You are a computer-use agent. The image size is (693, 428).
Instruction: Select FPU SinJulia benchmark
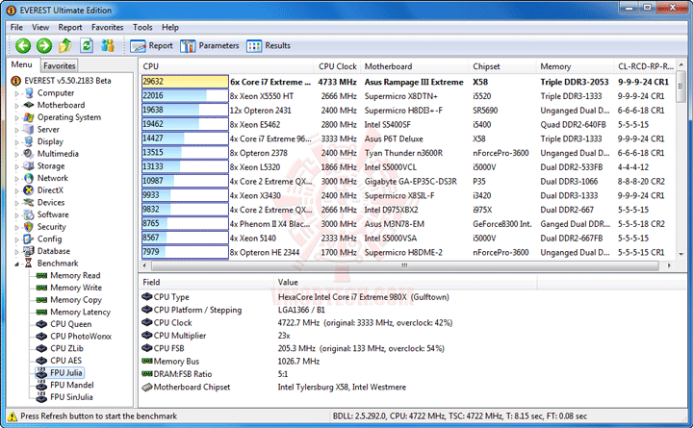tap(71, 397)
